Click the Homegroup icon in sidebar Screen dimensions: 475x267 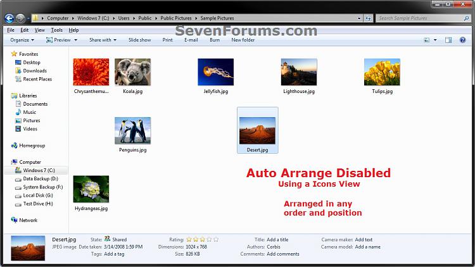(x=14, y=146)
